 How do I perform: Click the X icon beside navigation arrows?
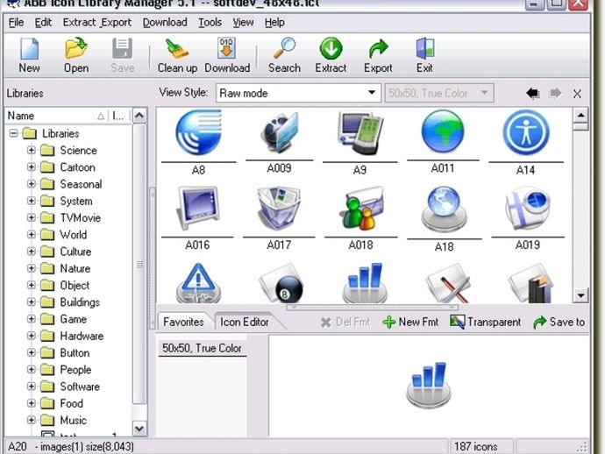pos(577,94)
